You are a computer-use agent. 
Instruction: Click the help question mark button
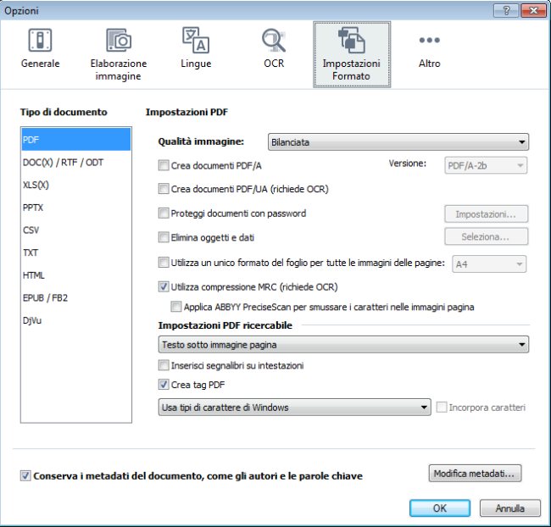click(x=506, y=10)
